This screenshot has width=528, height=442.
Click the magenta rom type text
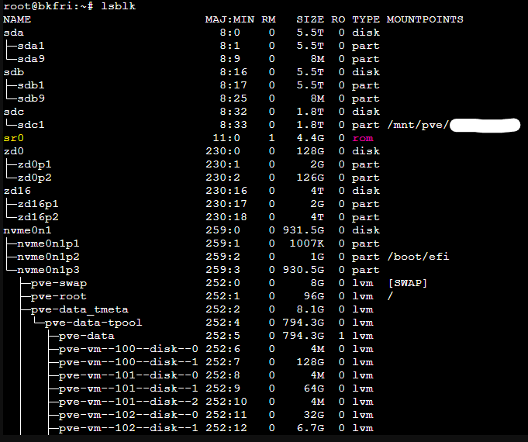[x=362, y=138]
